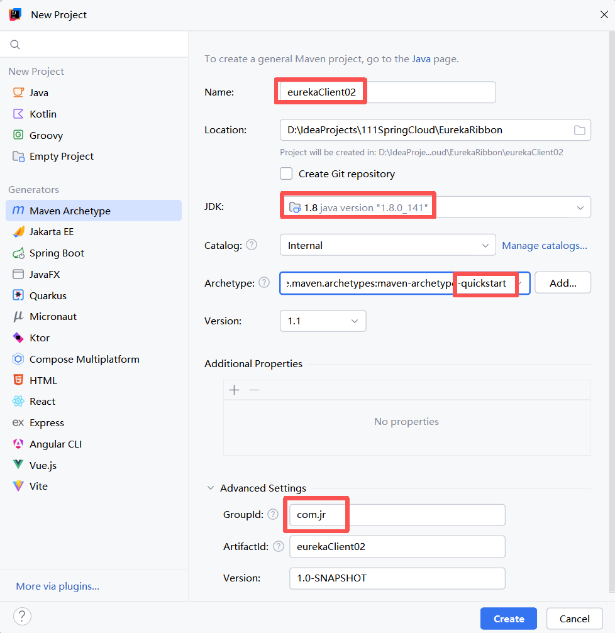Click the Create button
The height and width of the screenshot is (633, 615).
509,619
